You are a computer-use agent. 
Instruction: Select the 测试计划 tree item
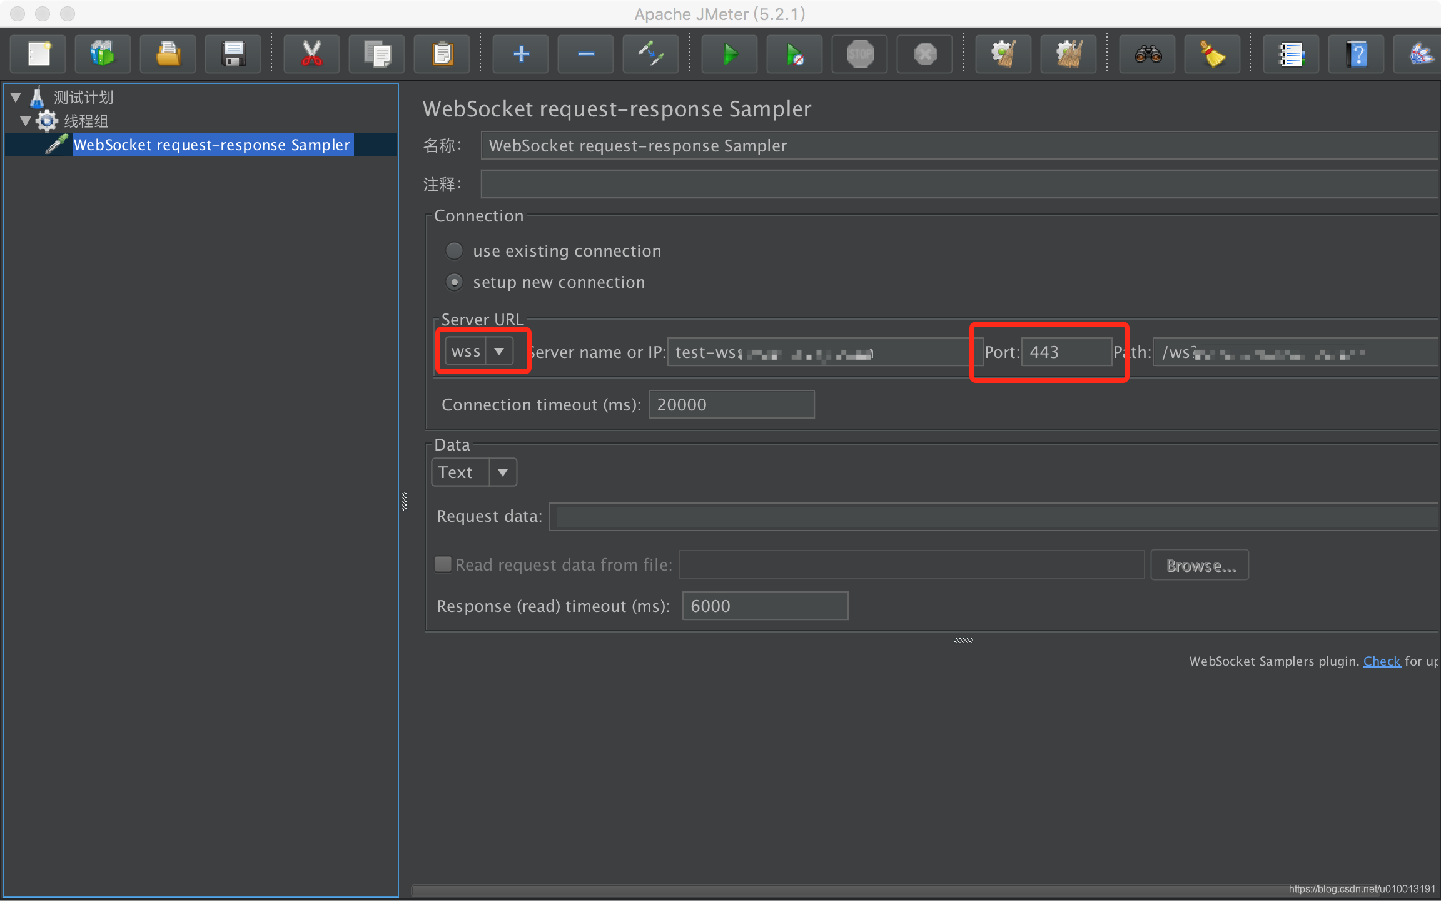[83, 97]
